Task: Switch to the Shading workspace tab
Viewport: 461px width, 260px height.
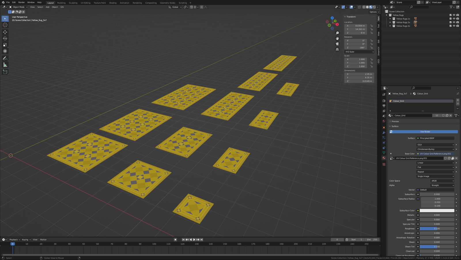Action: [x=113, y=3]
